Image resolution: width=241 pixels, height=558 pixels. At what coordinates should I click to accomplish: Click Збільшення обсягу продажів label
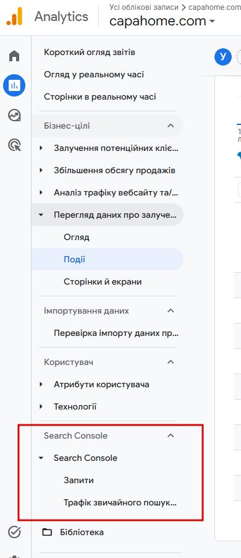tap(114, 171)
